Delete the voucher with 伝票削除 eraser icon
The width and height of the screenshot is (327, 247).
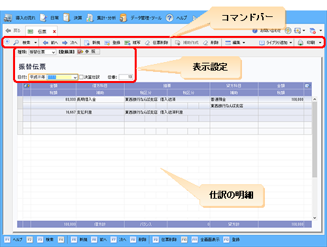[148, 42]
